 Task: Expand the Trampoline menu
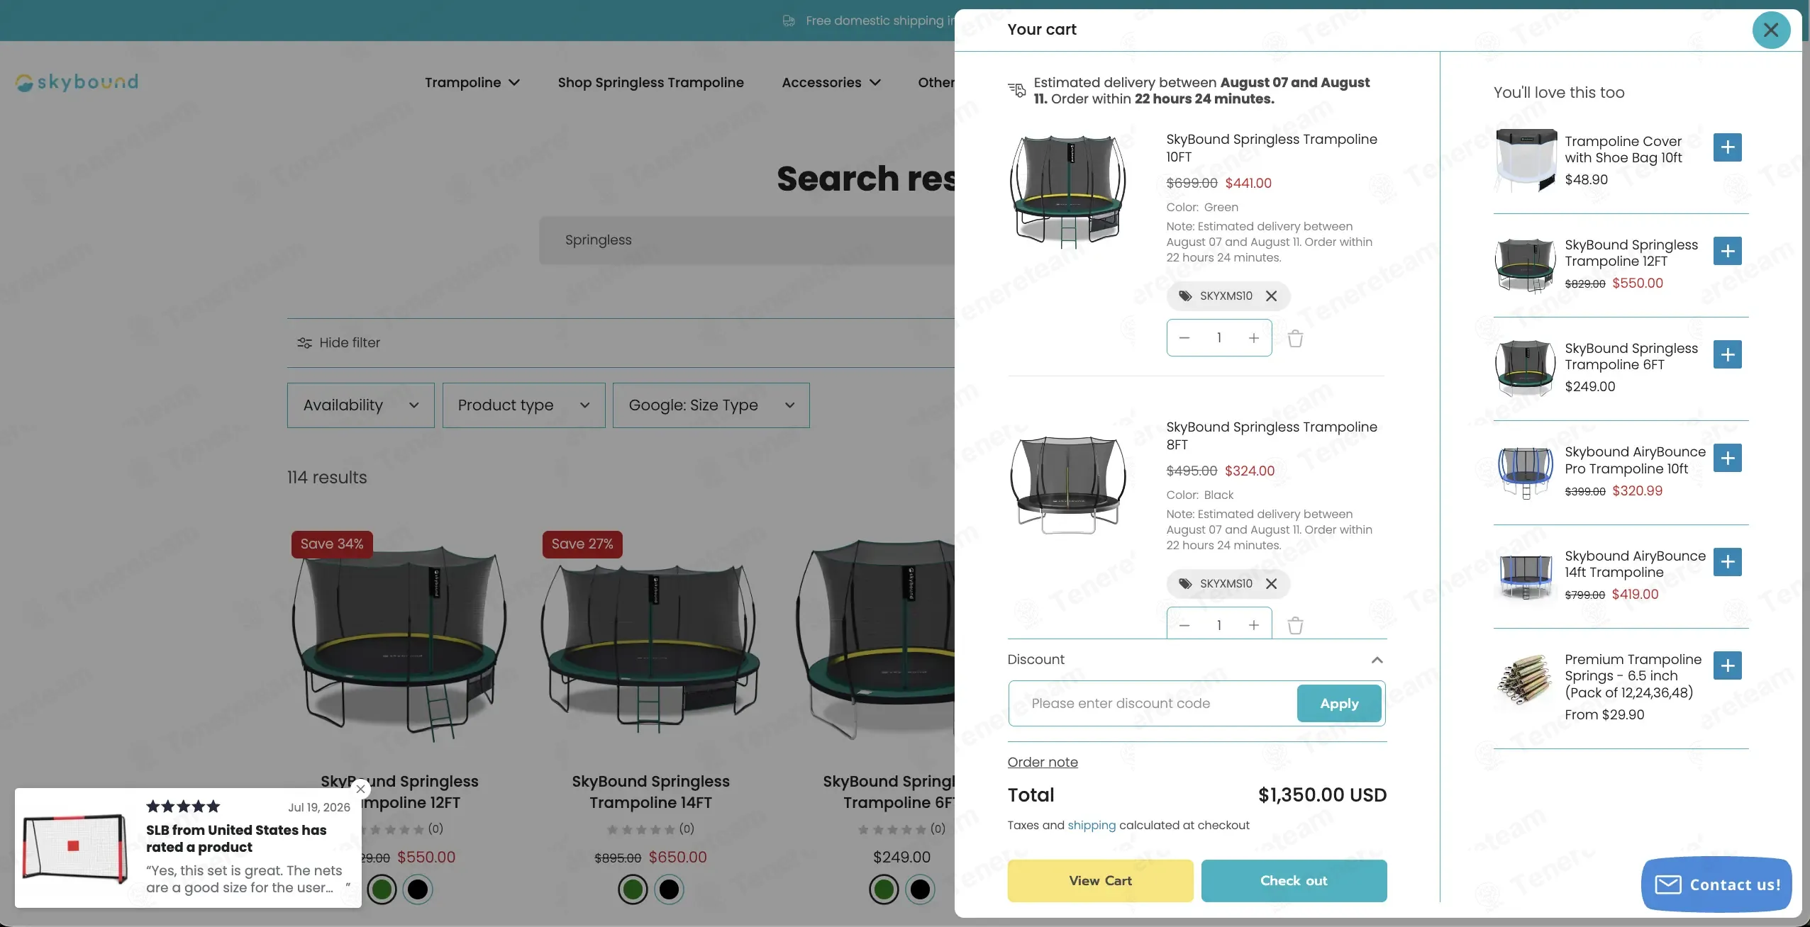pyautogui.click(x=472, y=83)
